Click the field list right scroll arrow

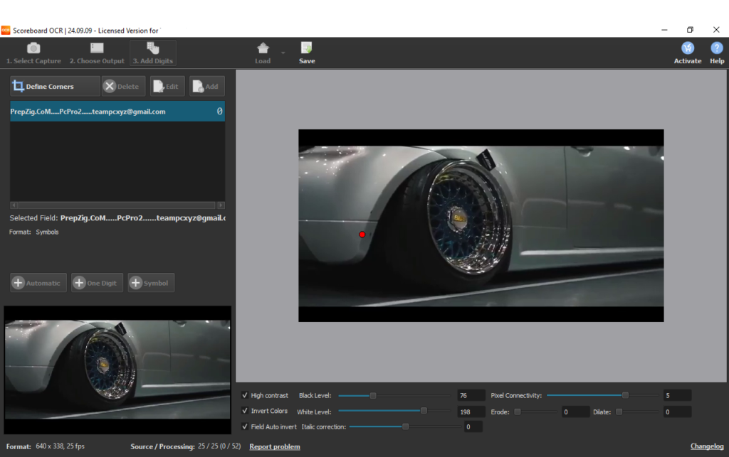221,205
